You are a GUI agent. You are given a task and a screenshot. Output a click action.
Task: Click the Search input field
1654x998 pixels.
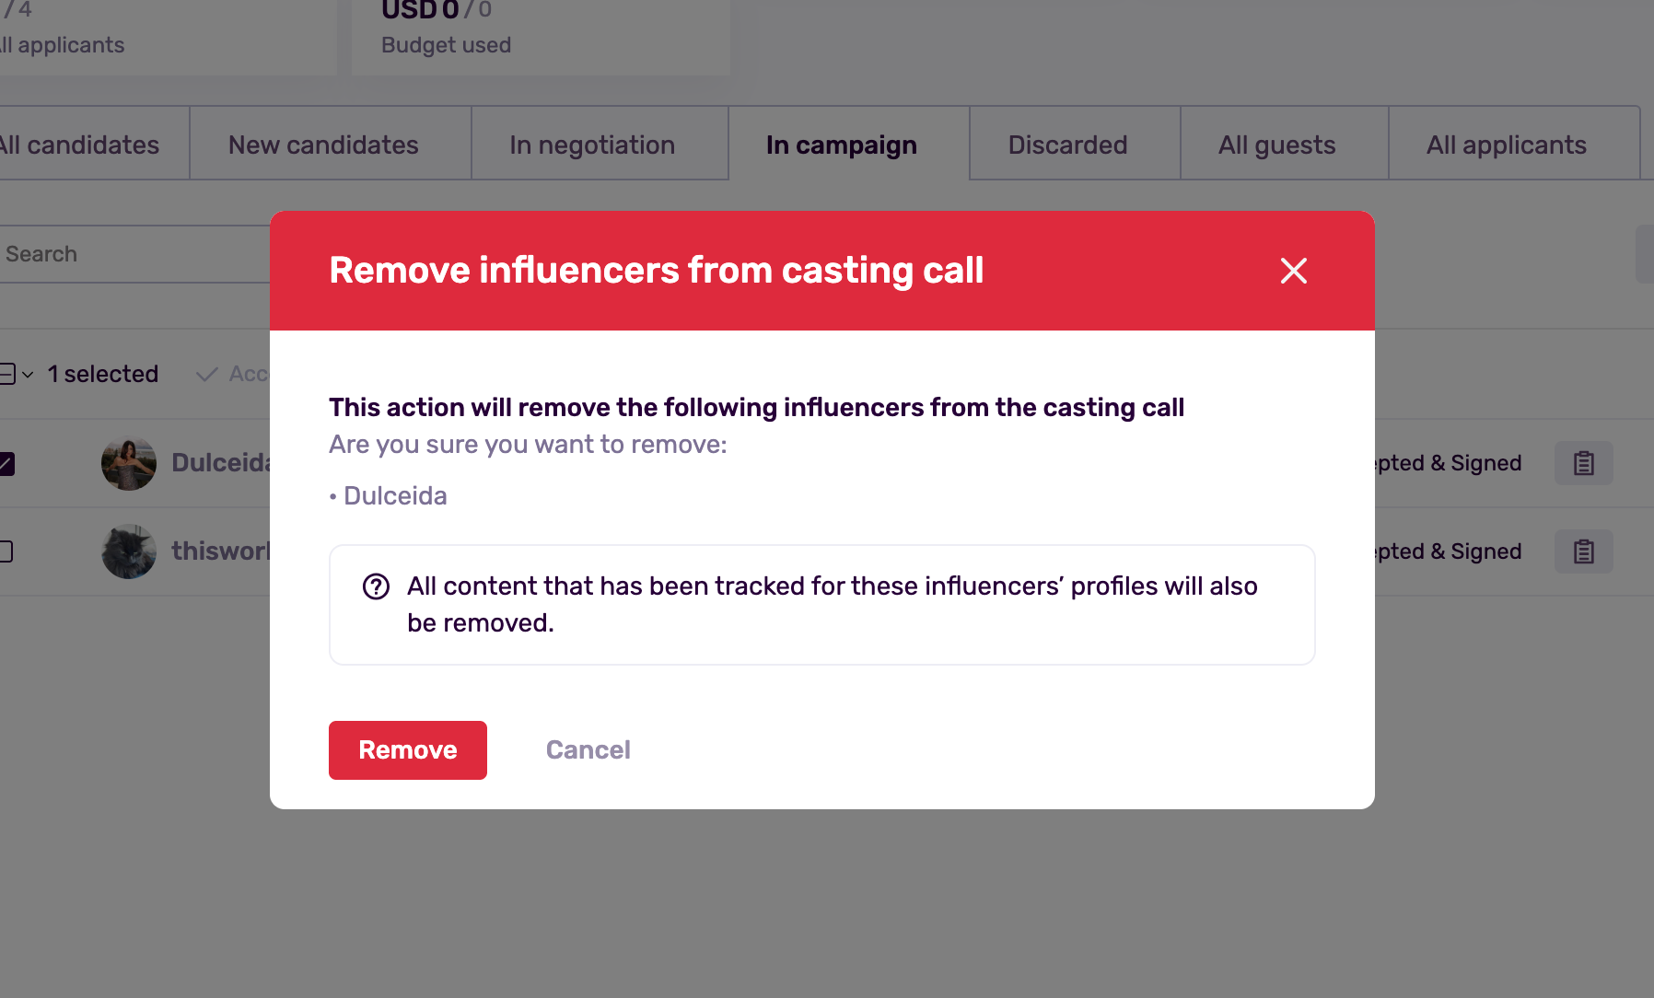point(129,254)
